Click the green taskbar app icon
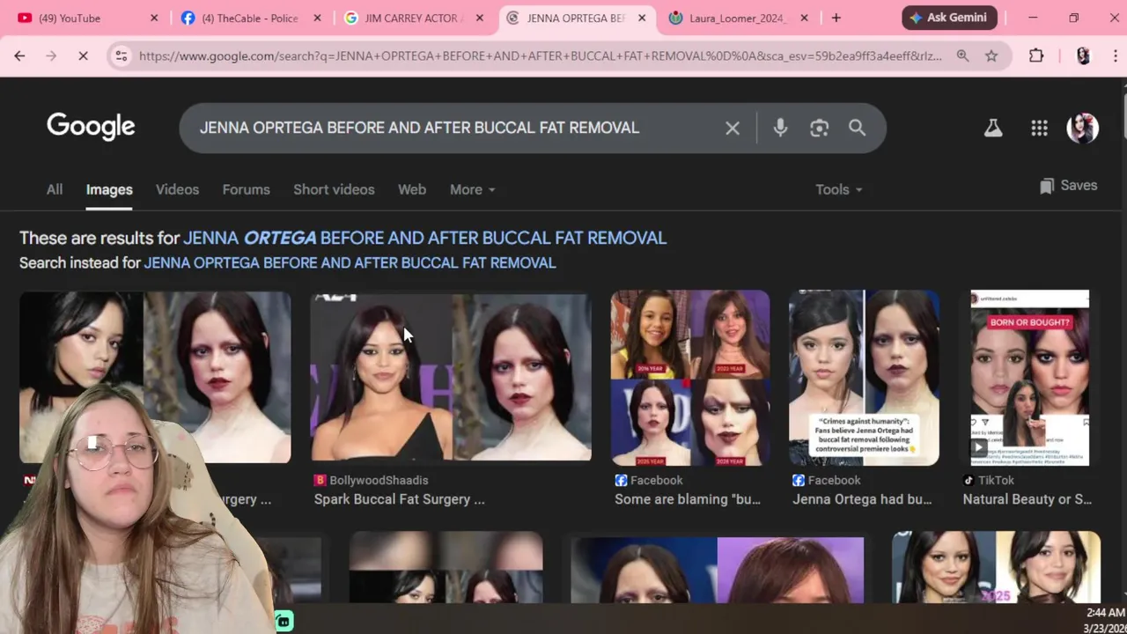Screen dimensions: 1127x634 point(284,622)
